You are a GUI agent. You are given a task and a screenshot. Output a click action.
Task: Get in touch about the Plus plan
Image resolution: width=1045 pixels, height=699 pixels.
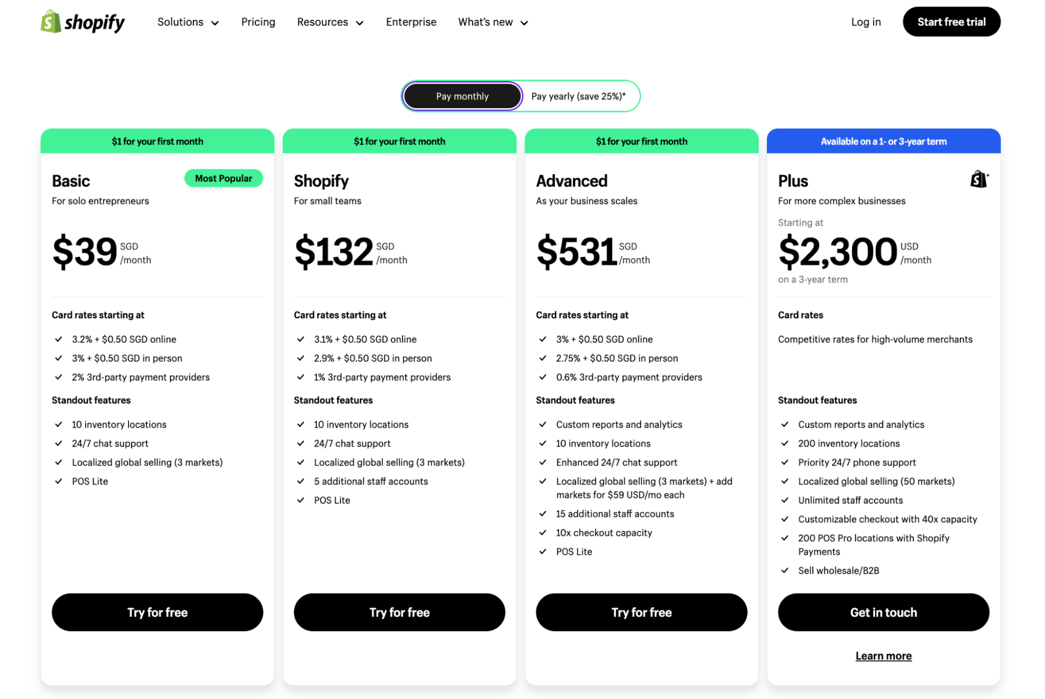click(883, 612)
